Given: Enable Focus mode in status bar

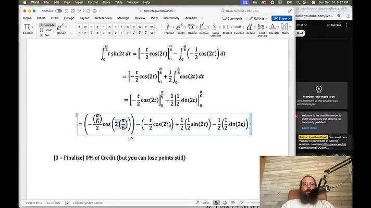Looking at the screenshot, I should [204, 202].
